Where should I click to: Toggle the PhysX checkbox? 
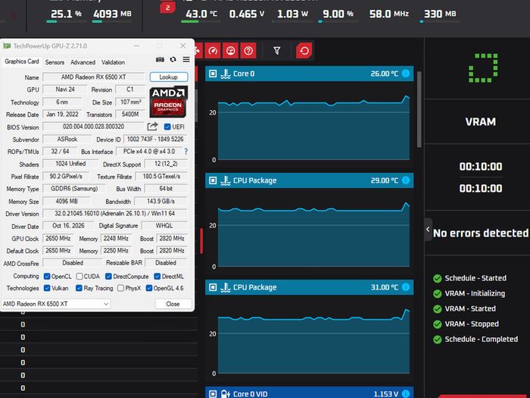click(x=120, y=288)
